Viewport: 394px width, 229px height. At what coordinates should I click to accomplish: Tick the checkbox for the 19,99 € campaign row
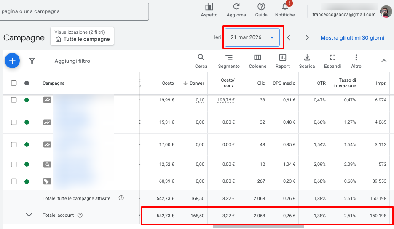coord(14,100)
